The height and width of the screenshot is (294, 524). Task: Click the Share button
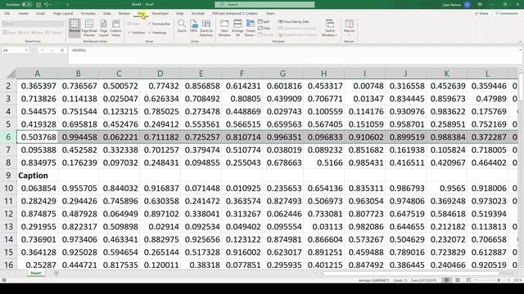481,13
